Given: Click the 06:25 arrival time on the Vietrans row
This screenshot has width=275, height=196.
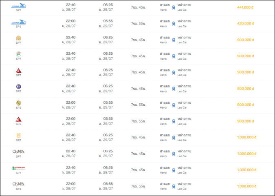Looking at the screenshot, I should click(x=108, y=167).
